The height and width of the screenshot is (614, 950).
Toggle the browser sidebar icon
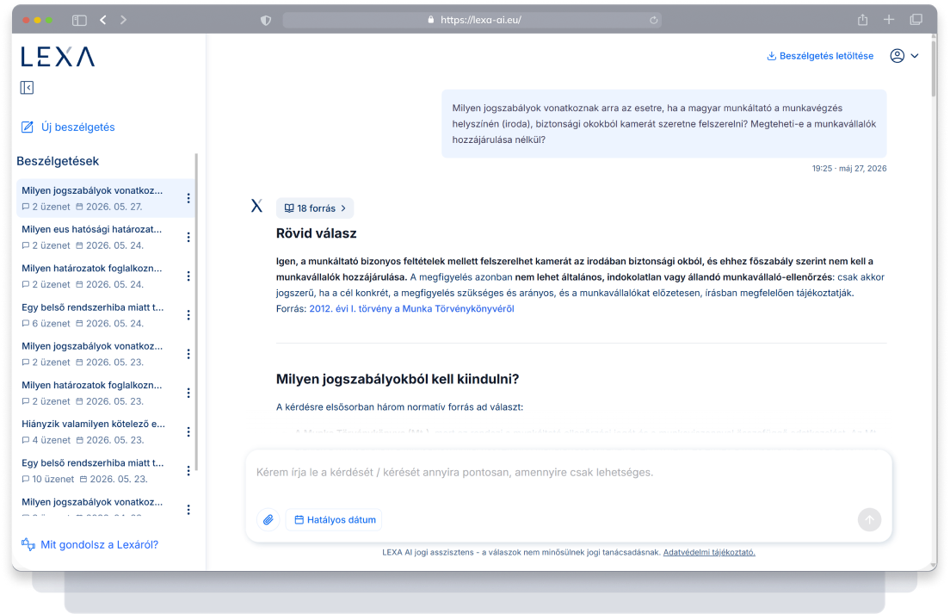[x=79, y=20]
